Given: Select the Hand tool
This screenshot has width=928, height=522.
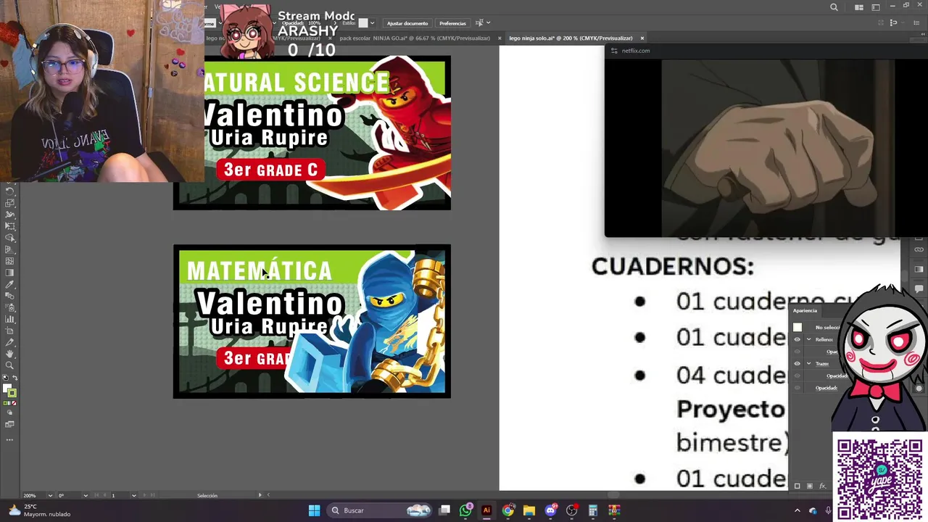Looking at the screenshot, I should click(10, 355).
